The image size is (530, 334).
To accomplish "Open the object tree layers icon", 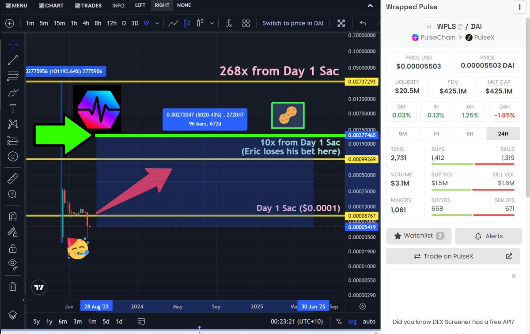I will pos(13,315).
